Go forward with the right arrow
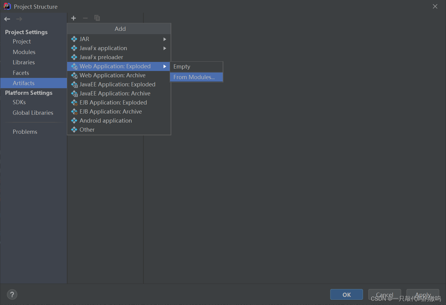Image resolution: width=446 pixels, height=305 pixels. pos(19,19)
